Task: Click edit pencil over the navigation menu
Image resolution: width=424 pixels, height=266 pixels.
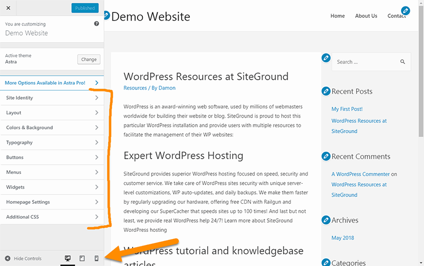Action: tap(406, 11)
